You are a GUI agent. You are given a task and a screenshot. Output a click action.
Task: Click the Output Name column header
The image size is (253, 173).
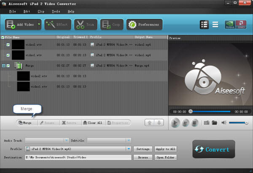click(144, 37)
